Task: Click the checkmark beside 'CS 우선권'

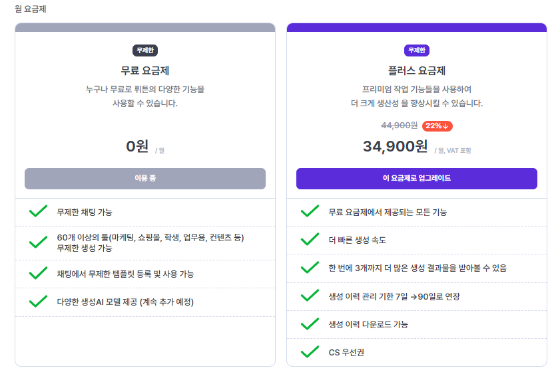Action: 310,351
